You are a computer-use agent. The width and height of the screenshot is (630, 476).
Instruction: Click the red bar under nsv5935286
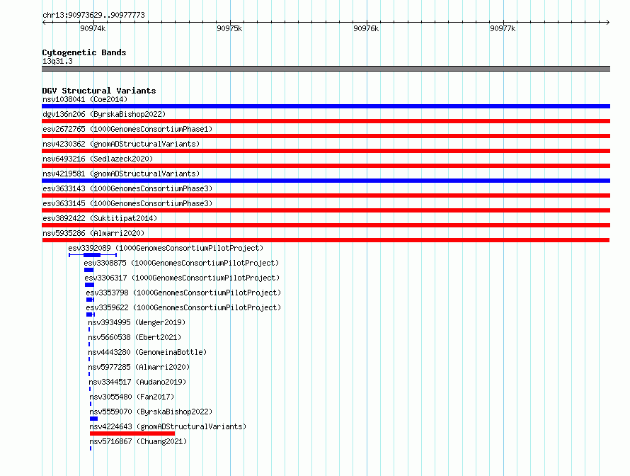click(x=326, y=240)
